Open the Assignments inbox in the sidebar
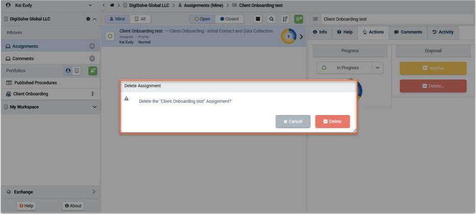Screen dimensions: 476x214 point(51,46)
